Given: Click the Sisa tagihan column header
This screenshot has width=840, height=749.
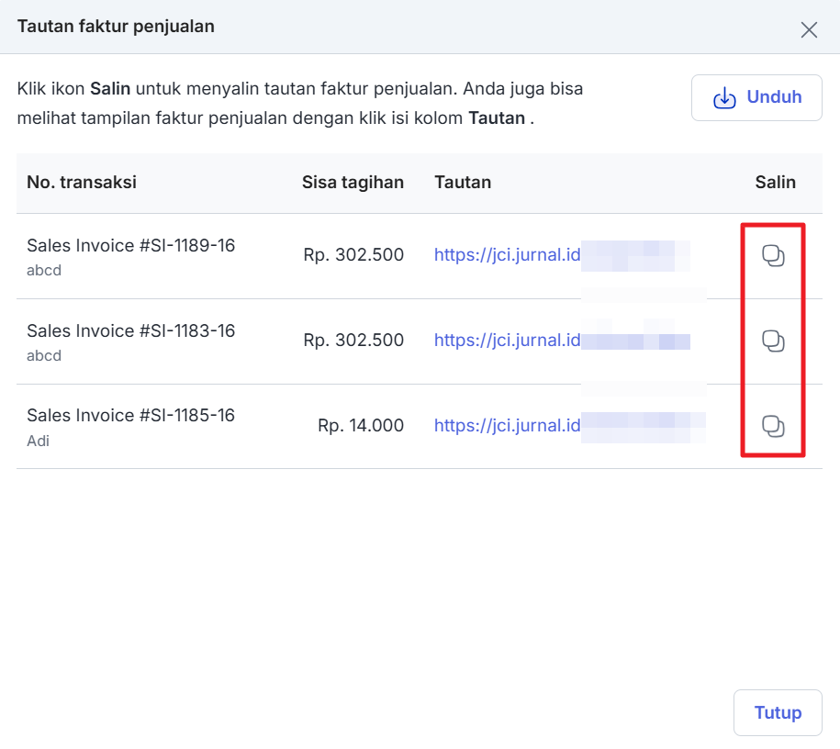Looking at the screenshot, I should (353, 183).
